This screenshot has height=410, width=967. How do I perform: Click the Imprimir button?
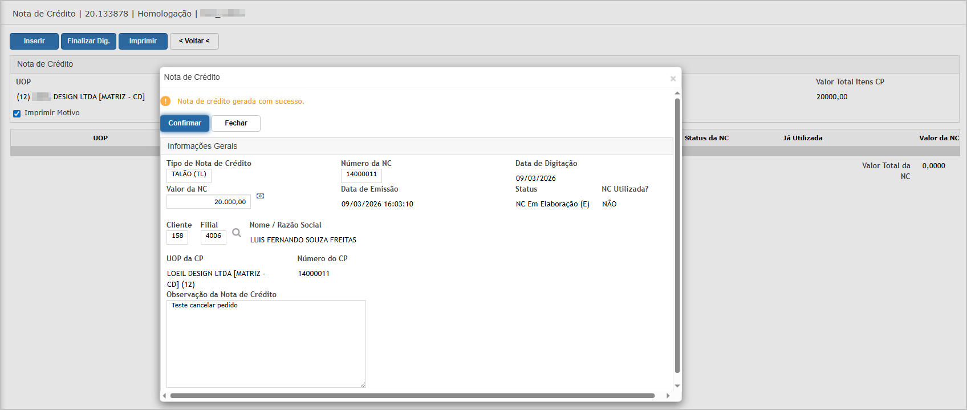143,41
